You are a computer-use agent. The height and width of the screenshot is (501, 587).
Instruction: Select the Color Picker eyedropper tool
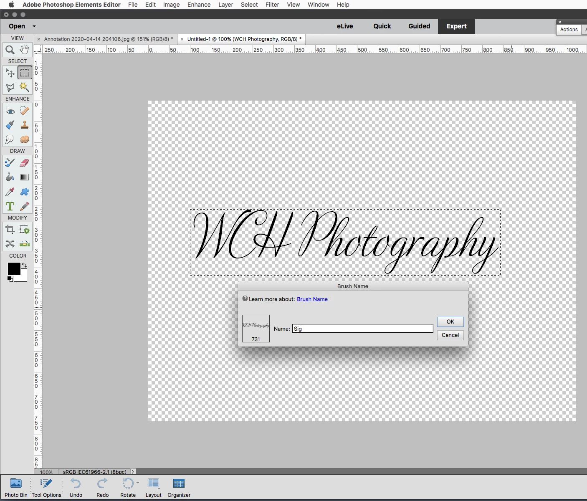[x=10, y=192]
